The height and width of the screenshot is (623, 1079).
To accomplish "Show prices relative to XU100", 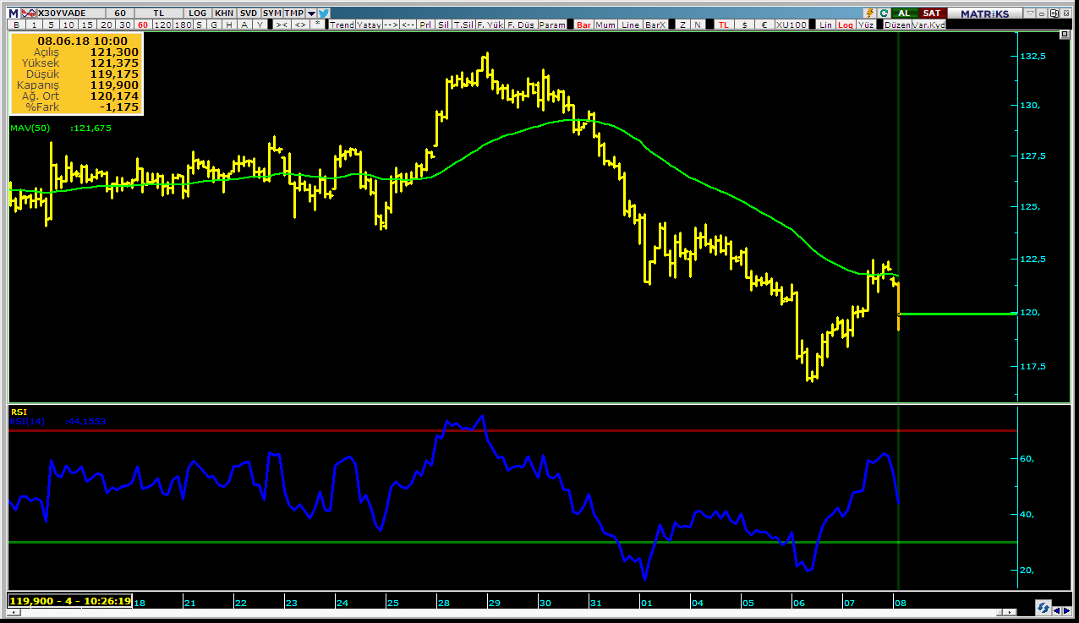I will [x=792, y=25].
